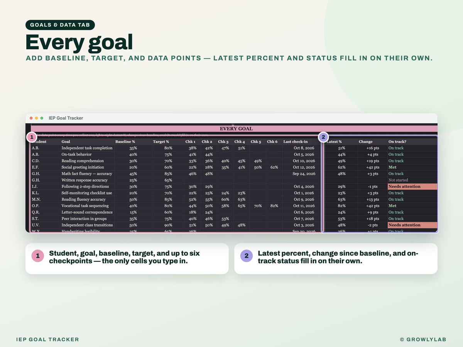Screen dimensions: 463x347
Task: Select the Oct 3, 2026 check-in date
Action: pyautogui.click(x=304, y=225)
